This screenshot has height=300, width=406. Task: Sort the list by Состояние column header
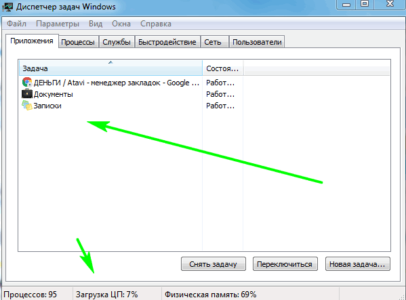[223, 68]
